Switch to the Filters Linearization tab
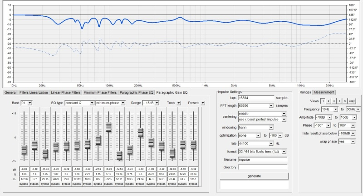The width and height of the screenshot is (363, 196). click(34, 92)
